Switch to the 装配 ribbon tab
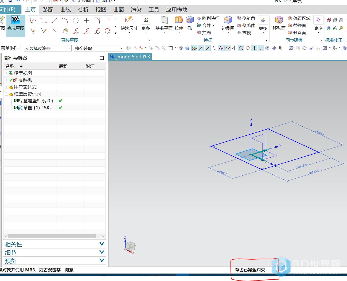The image size is (347, 281). [x=48, y=10]
